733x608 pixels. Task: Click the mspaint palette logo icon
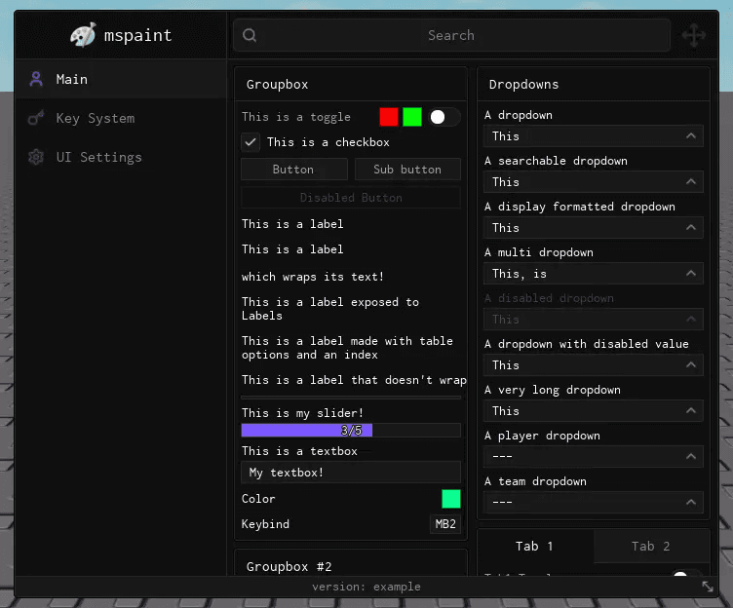(83, 35)
